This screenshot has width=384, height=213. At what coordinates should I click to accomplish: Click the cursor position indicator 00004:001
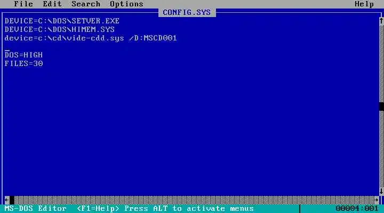357,209
